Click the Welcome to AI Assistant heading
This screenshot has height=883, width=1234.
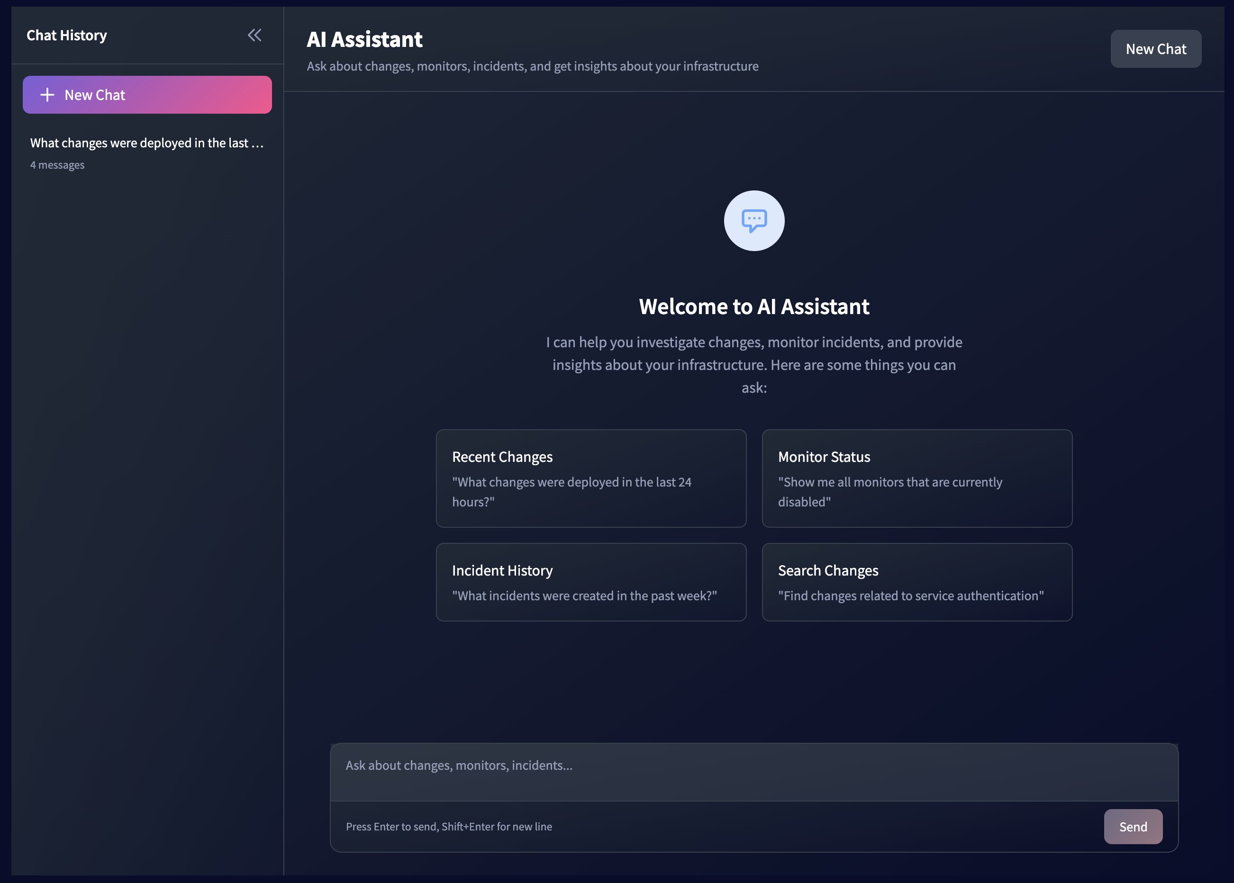(x=754, y=306)
